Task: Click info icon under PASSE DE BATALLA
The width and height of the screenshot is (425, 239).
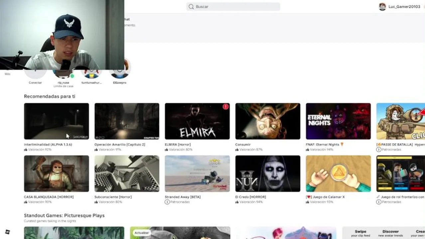Action: pos(379,149)
